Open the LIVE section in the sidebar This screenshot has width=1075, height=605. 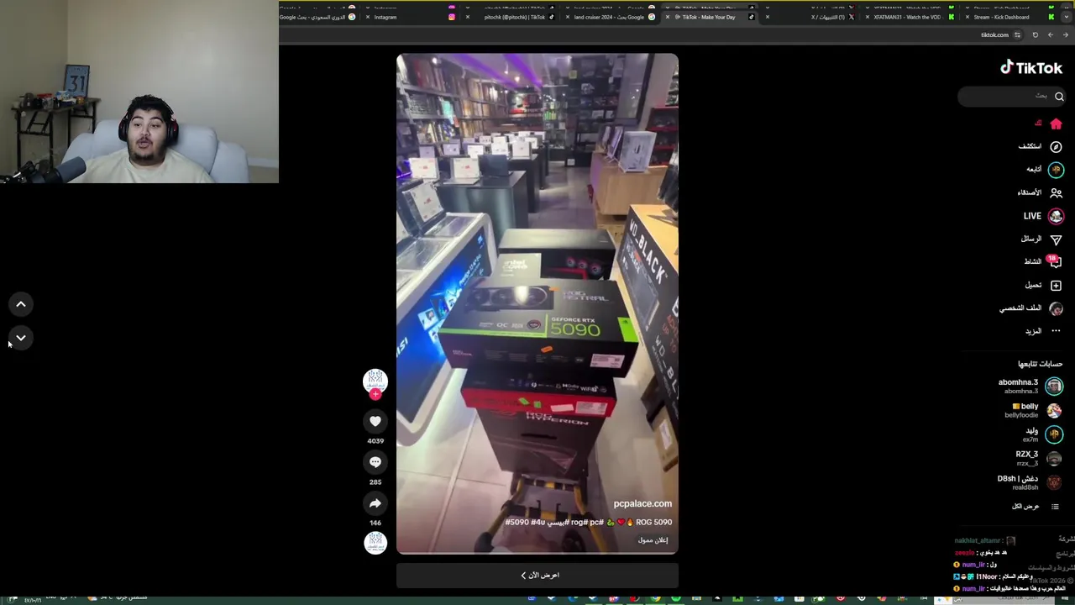pyautogui.click(x=1043, y=216)
